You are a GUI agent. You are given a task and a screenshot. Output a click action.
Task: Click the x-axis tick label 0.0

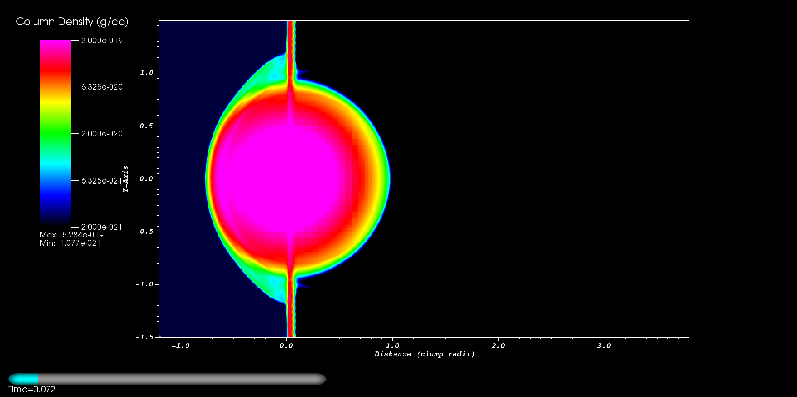coord(286,346)
